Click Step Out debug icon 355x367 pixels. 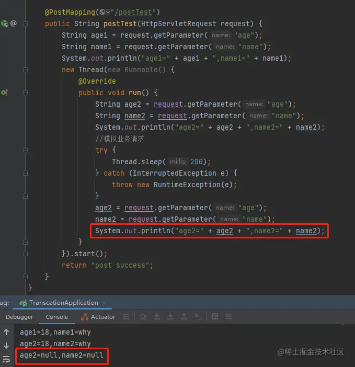[184, 316]
